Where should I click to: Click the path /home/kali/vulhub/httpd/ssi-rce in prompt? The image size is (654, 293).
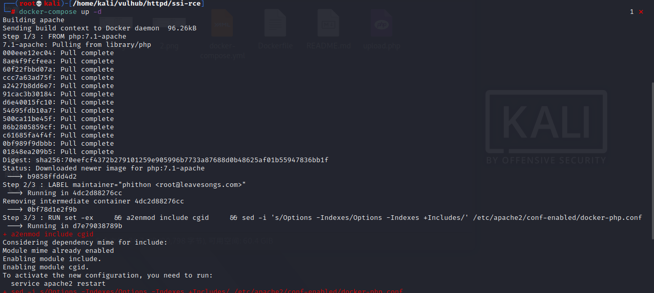tap(137, 4)
